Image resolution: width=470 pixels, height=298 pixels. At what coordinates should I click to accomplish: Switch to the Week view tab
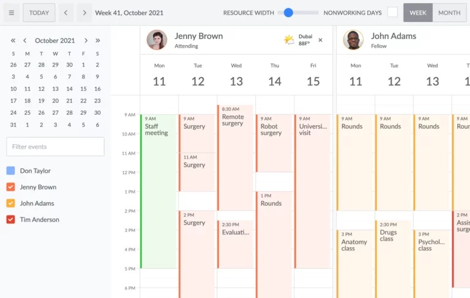point(418,13)
